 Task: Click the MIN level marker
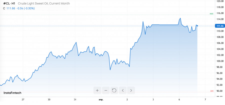click(211, 91)
